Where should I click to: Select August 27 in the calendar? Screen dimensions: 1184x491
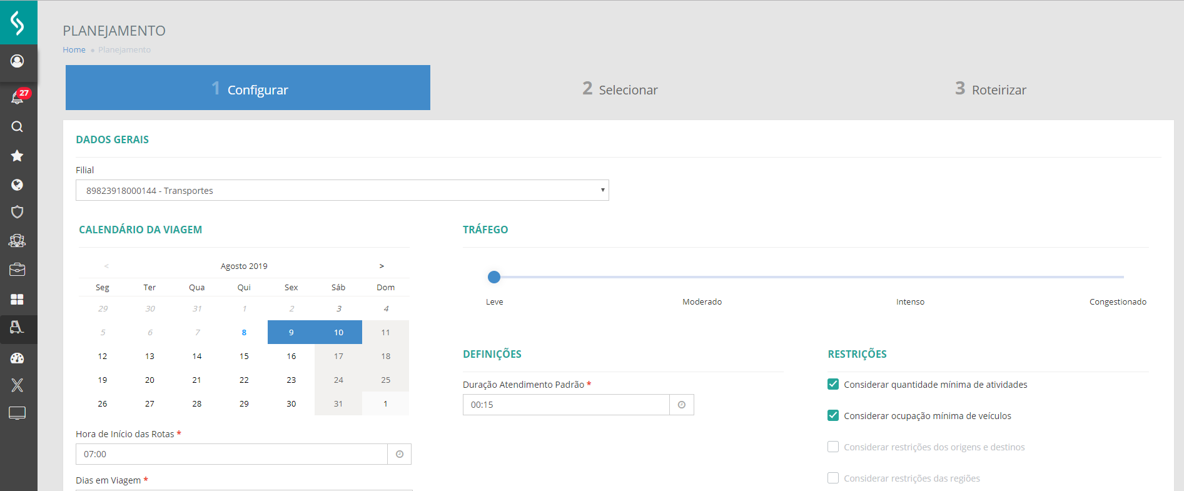pos(149,403)
